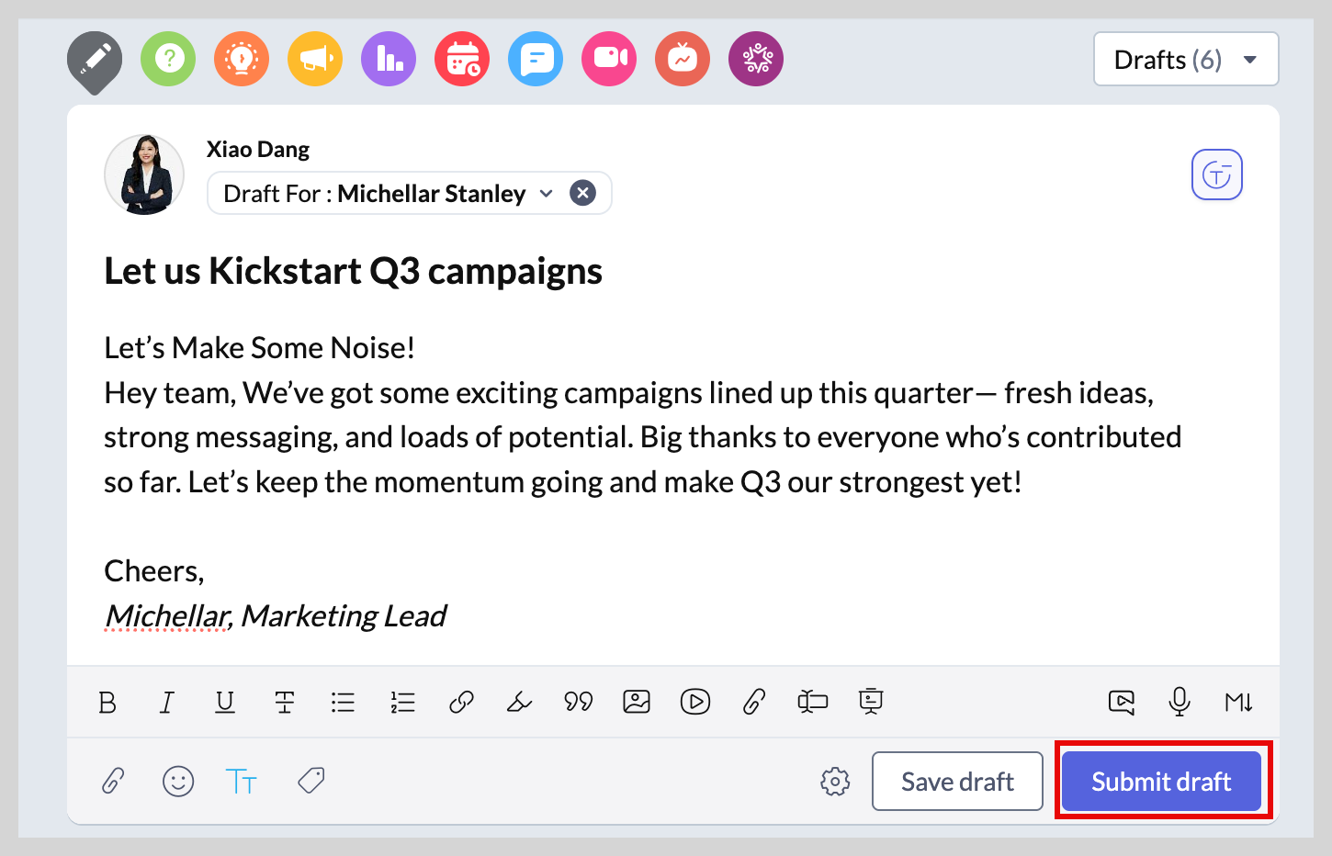
Task: Select the question post type icon
Action: click(168, 59)
